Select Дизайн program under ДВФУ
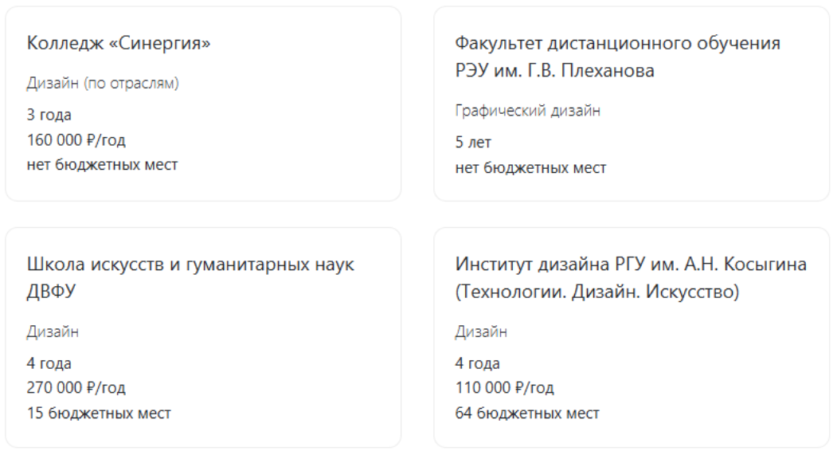 [x=53, y=331]
